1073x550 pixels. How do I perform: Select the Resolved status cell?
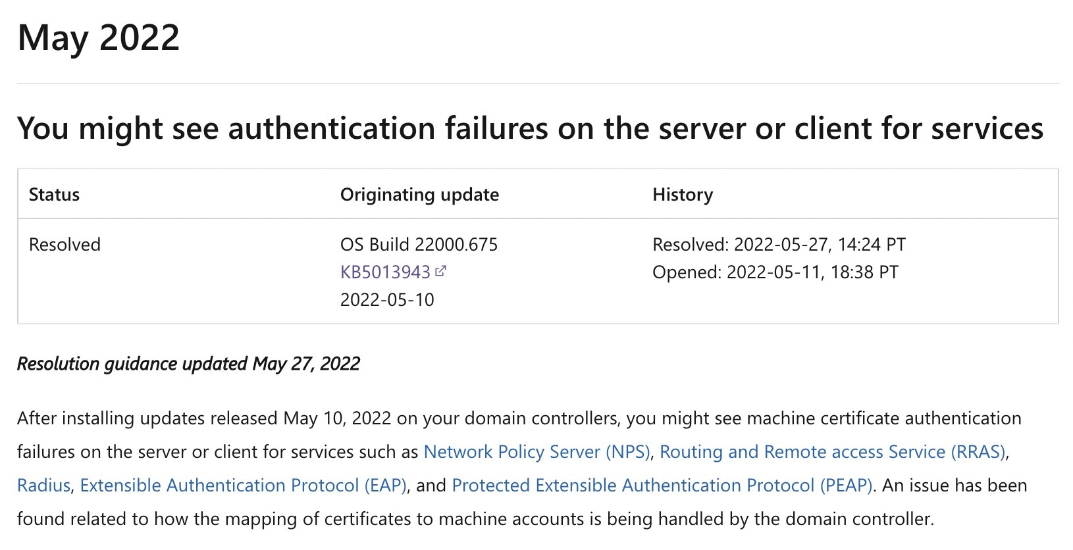click(65, 245)
